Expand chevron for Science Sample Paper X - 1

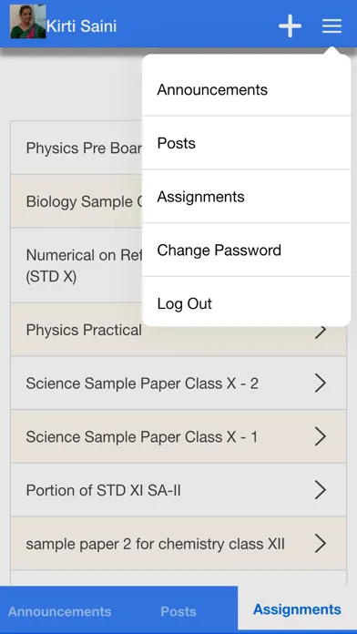(321, 436)
